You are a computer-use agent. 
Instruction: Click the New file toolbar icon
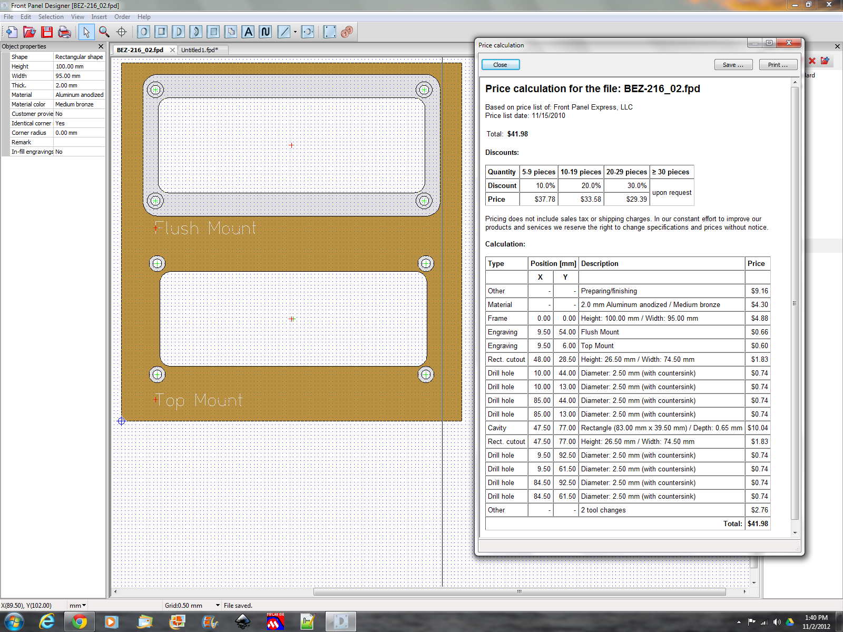12,32
